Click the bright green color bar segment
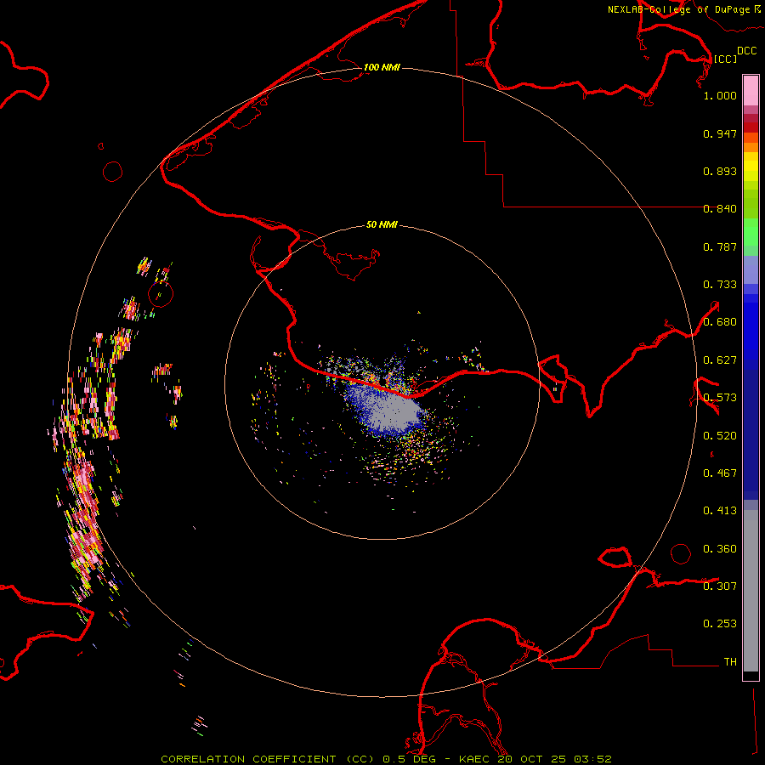765x765 pixels. 751,232
